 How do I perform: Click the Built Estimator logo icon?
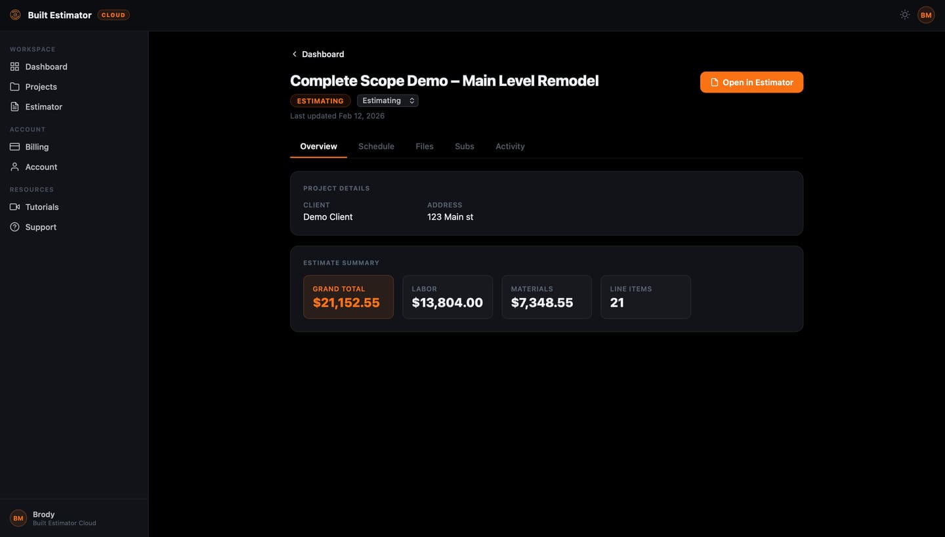[x=15, y=15]
